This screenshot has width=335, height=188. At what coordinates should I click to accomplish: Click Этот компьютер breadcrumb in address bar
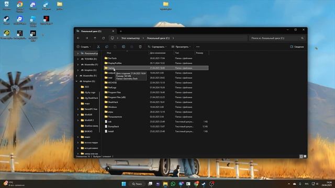[x=130, y=38]
